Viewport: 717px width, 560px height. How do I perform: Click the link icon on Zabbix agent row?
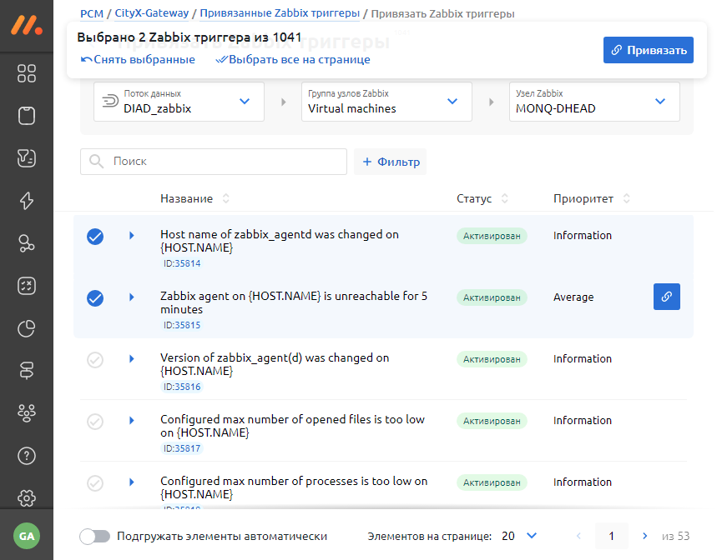click(x=666, y=297)
